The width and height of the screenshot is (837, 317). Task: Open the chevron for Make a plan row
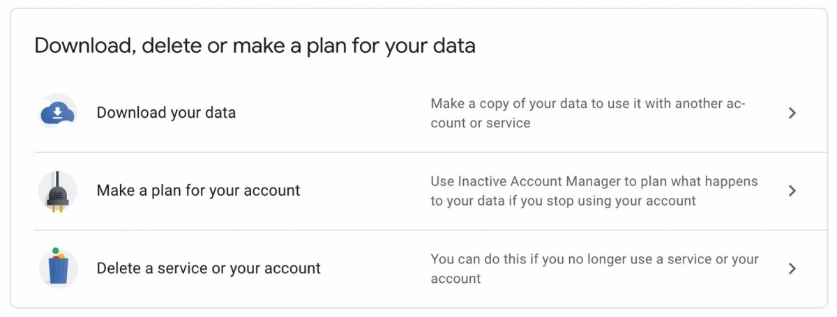coord(792,191)
